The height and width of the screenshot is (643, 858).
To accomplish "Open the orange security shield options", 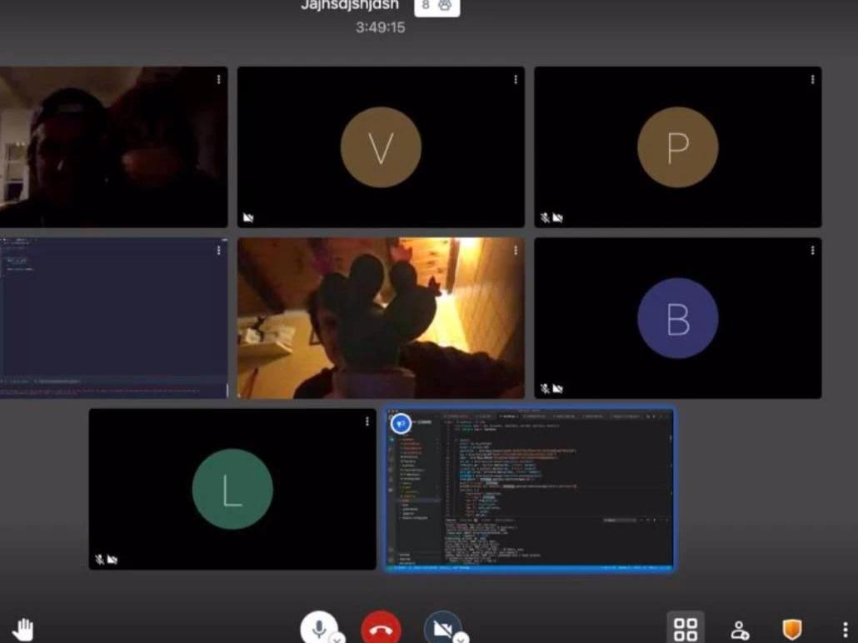I will (792, 630).
